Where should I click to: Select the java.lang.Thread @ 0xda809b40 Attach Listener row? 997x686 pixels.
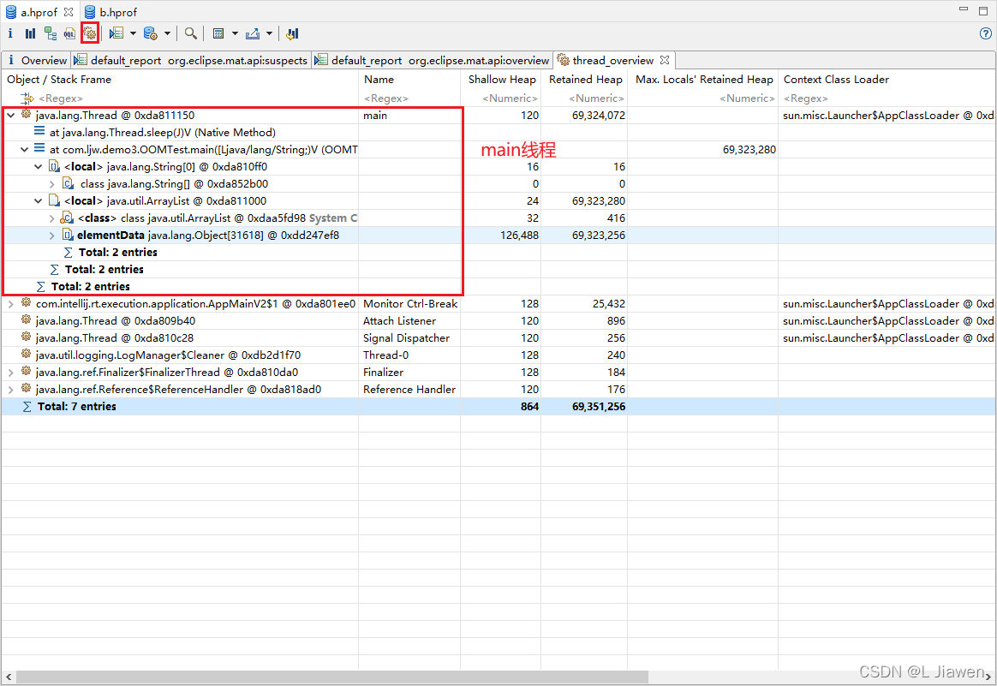(x=498, y=321)
